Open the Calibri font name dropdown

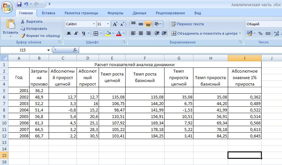pos(94,24)
